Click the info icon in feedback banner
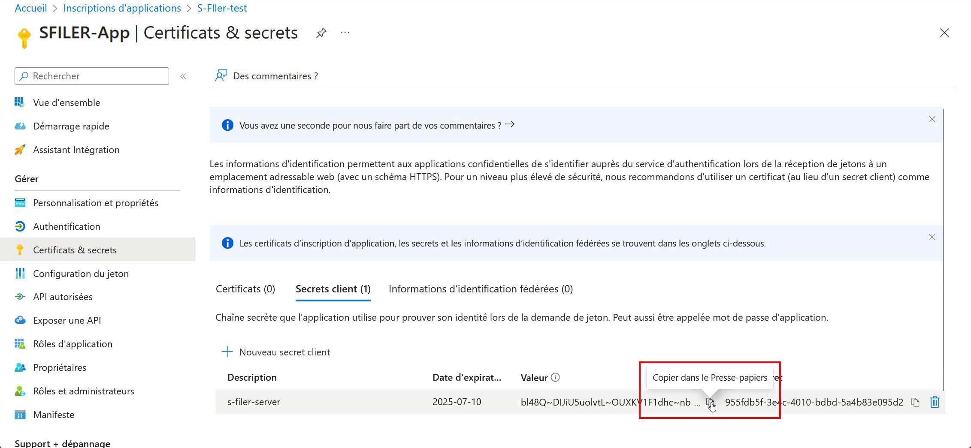This screenshot has width=971, height=448. pyautogui.click(x=227, y=125)
